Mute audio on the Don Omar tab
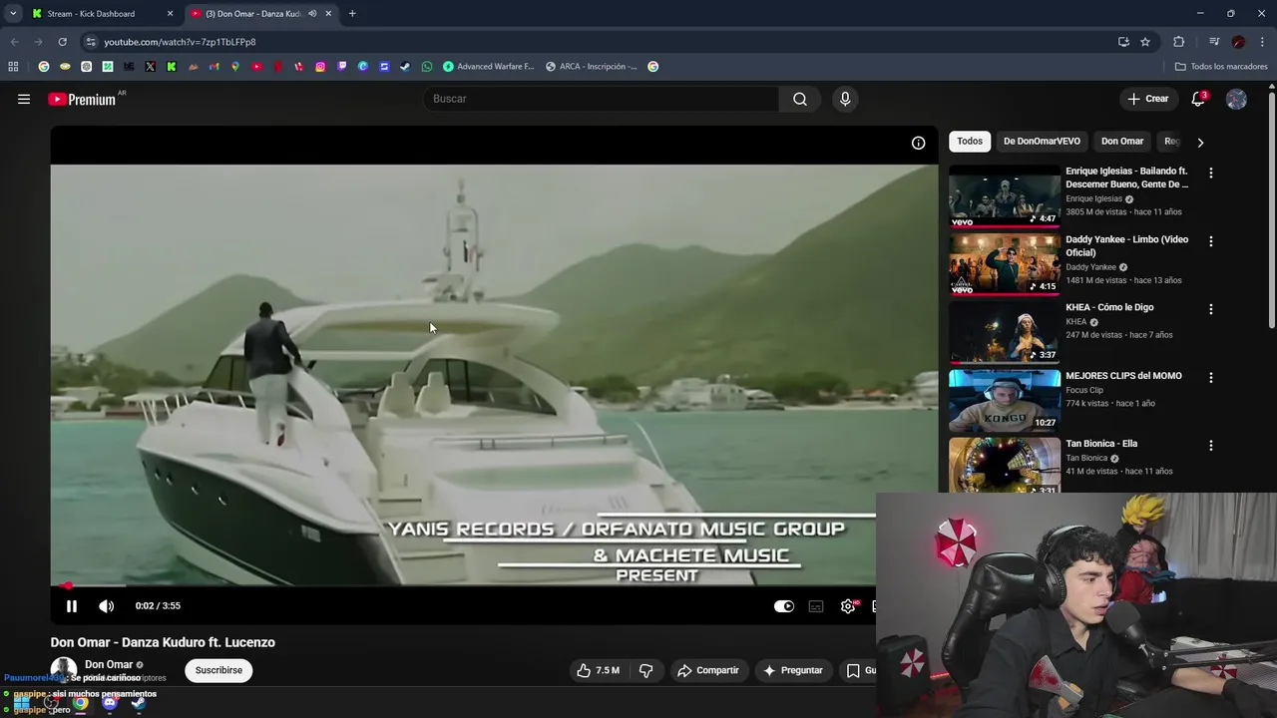1277x718 pixels. pyautogui.click(x=312, y=14)
